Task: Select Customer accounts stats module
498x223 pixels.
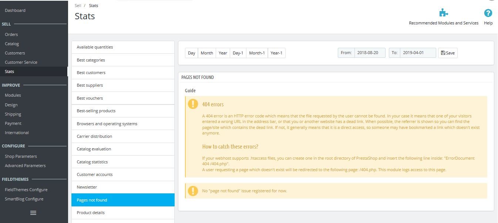Action: tap(123, 174)
